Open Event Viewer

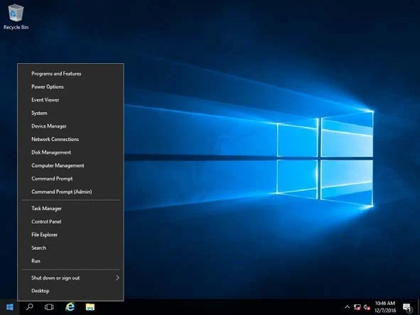coord(70,100)
